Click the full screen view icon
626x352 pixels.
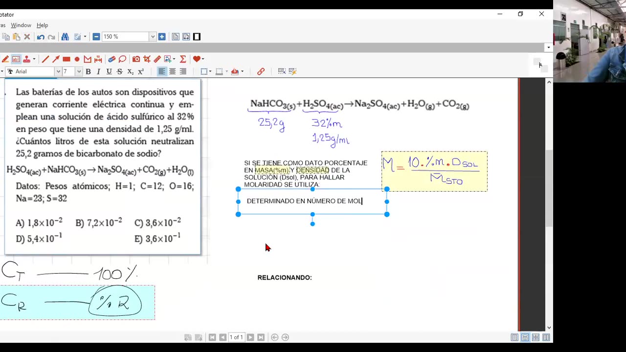(197, 37)
